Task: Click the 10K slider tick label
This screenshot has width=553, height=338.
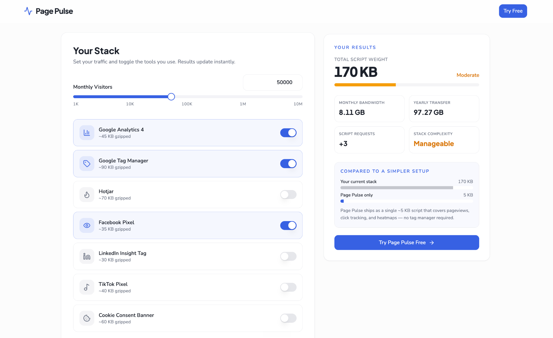Action: point(130,104)
